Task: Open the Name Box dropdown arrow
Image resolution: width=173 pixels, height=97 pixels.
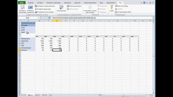Action: tap(38, 18)
